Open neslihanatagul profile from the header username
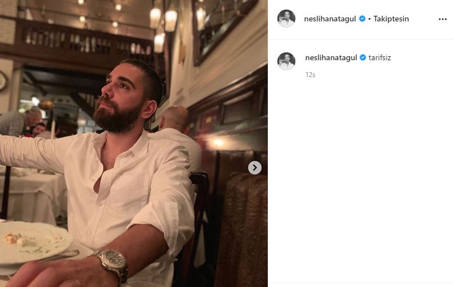Screen dimensions: 454x287 331,19
